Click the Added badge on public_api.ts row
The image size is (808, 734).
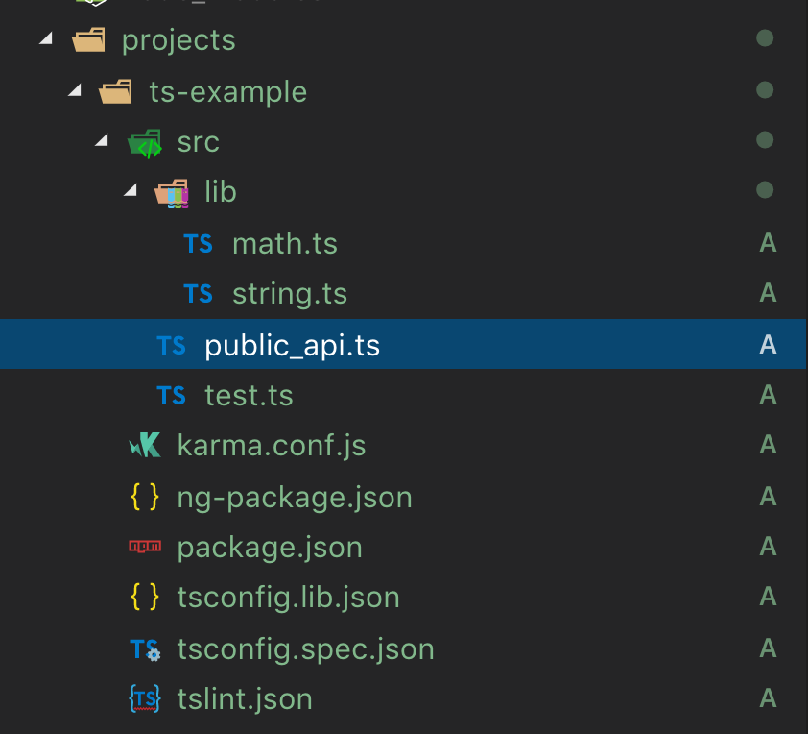(768, 344)
